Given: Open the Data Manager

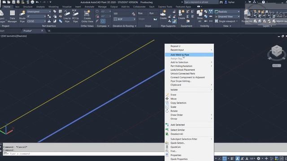Looking at the screenshot, I should [x=12, y=16].
